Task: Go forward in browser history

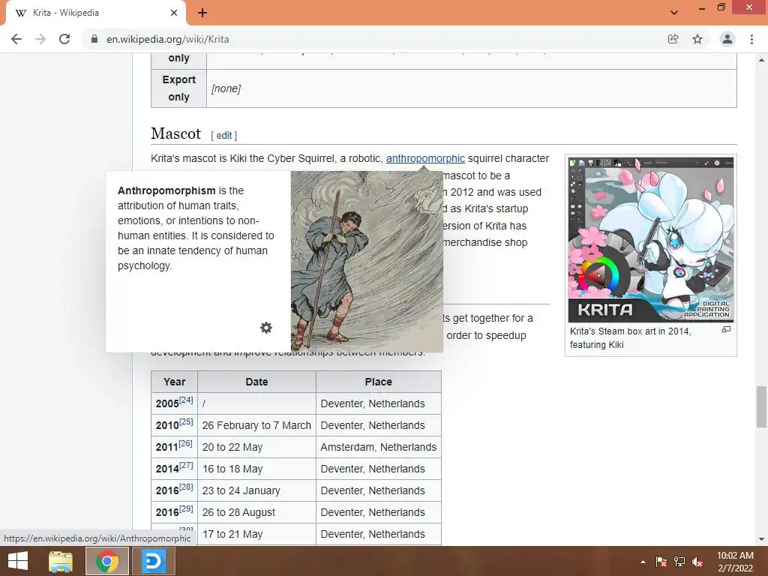Action: click(40, 39)
